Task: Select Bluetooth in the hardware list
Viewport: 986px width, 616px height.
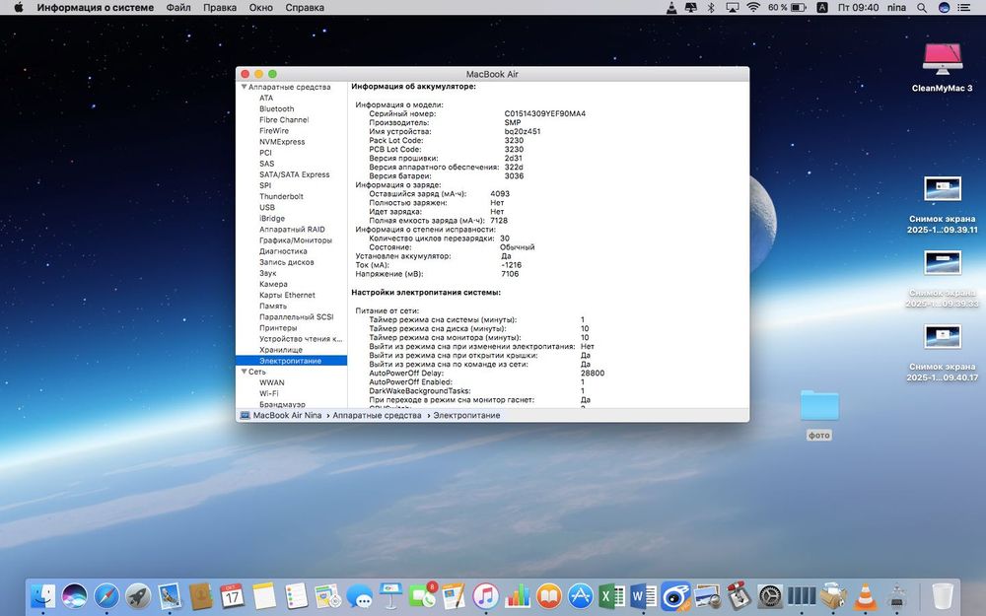Action: (276, 109)
